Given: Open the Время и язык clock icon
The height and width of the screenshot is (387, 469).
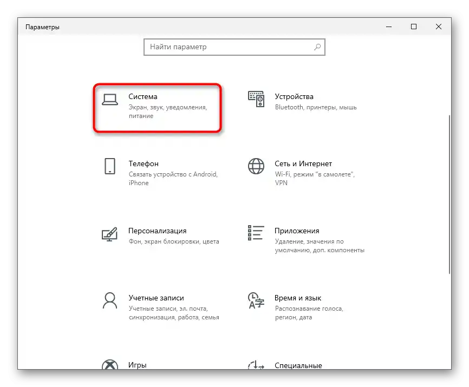Looking at the screenshot, I should tap(256, 300).
